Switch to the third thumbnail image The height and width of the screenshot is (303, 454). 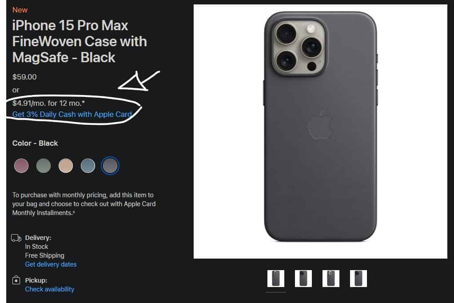(x=331, y=279)
